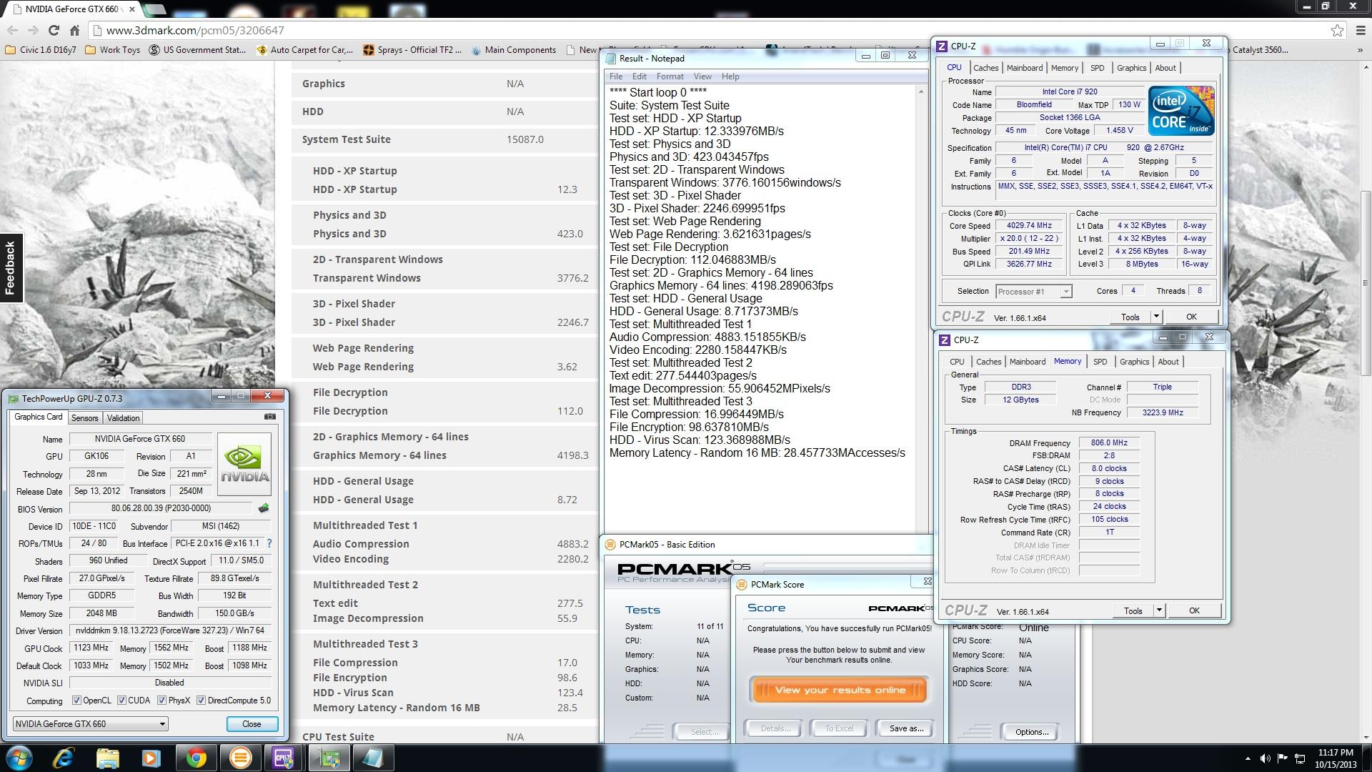Viewport: 1372px width, 772px height.
Task: Open Windows Explorer from the taskbar
Action: (x=107, y=758)
